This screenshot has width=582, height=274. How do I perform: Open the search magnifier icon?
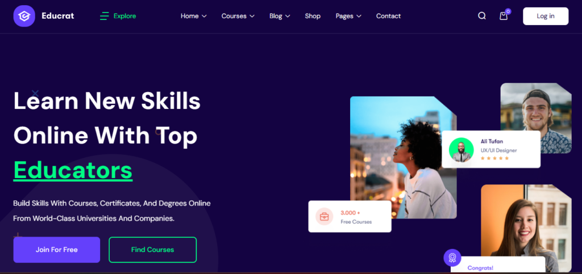point(482,16)
